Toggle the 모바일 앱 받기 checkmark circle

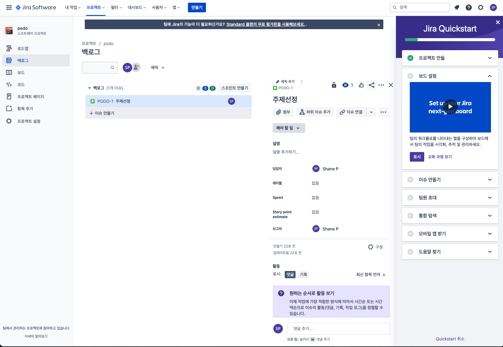coord(410,234)
